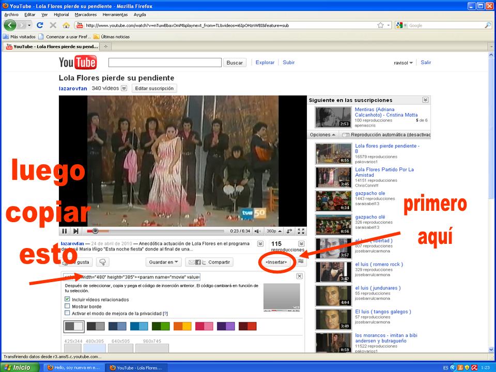Open the ravisol account menu
The image size is (496, 372).
[403, 63]
